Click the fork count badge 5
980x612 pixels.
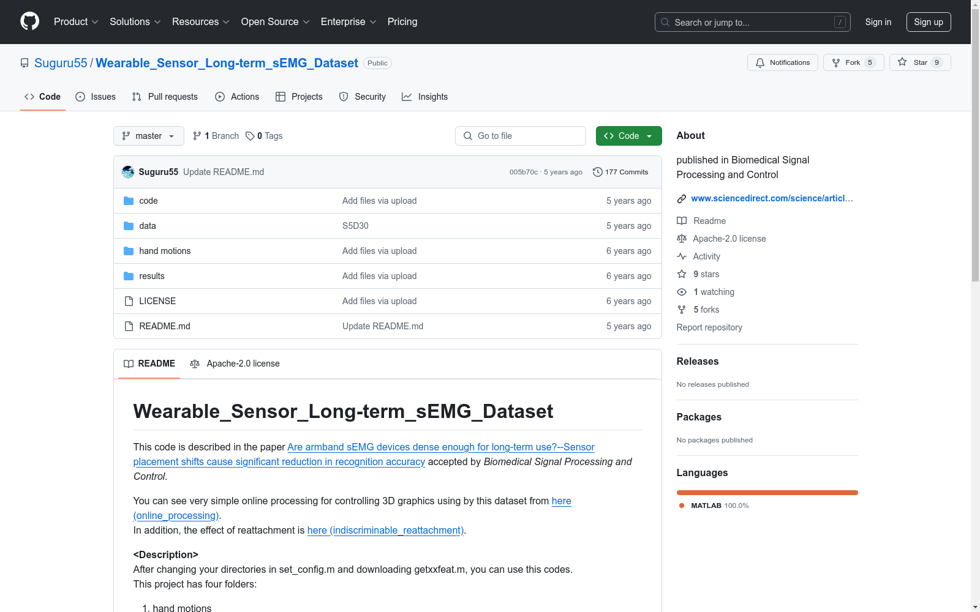[x=870, y=62]
